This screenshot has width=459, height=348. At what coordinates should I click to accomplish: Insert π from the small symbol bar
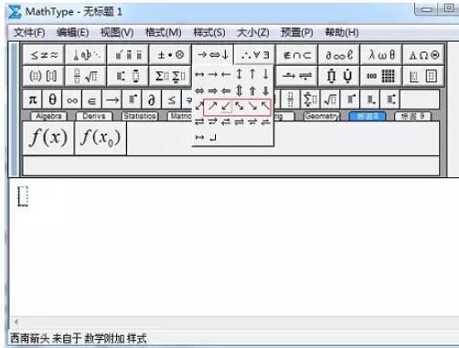33,100
